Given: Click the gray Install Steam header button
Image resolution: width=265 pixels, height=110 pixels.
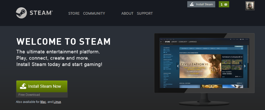Looking at the screenshot, I should (x=201, y=4).
